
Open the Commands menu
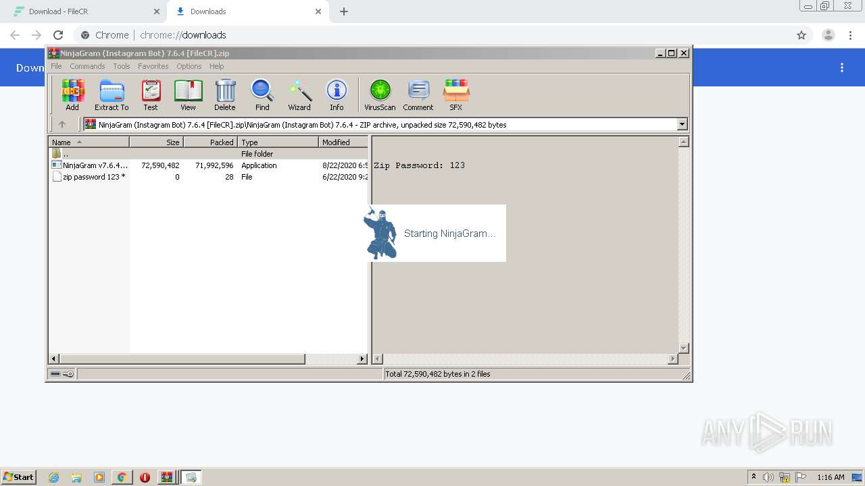[x=87, y=66]
